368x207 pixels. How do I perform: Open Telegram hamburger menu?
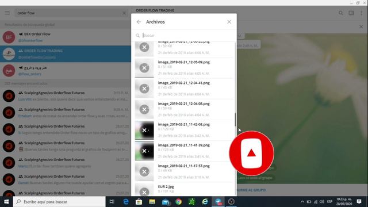point(7,13)
